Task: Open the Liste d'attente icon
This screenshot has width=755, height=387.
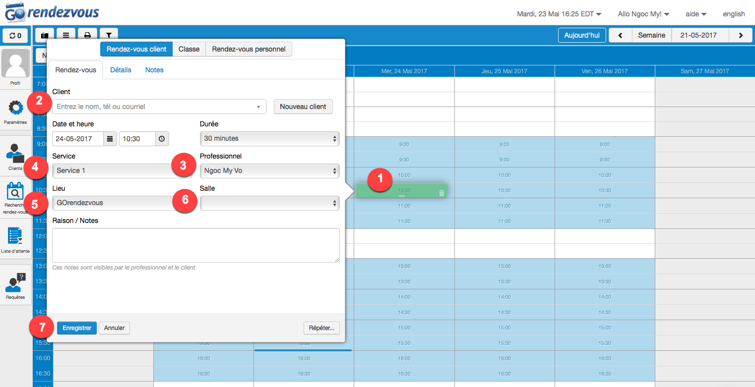Action: point(15,236)
